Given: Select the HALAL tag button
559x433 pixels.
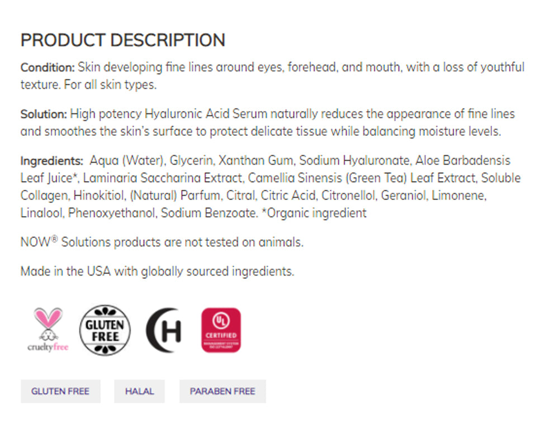Looking at the screenshot, I should coord(139,392).
